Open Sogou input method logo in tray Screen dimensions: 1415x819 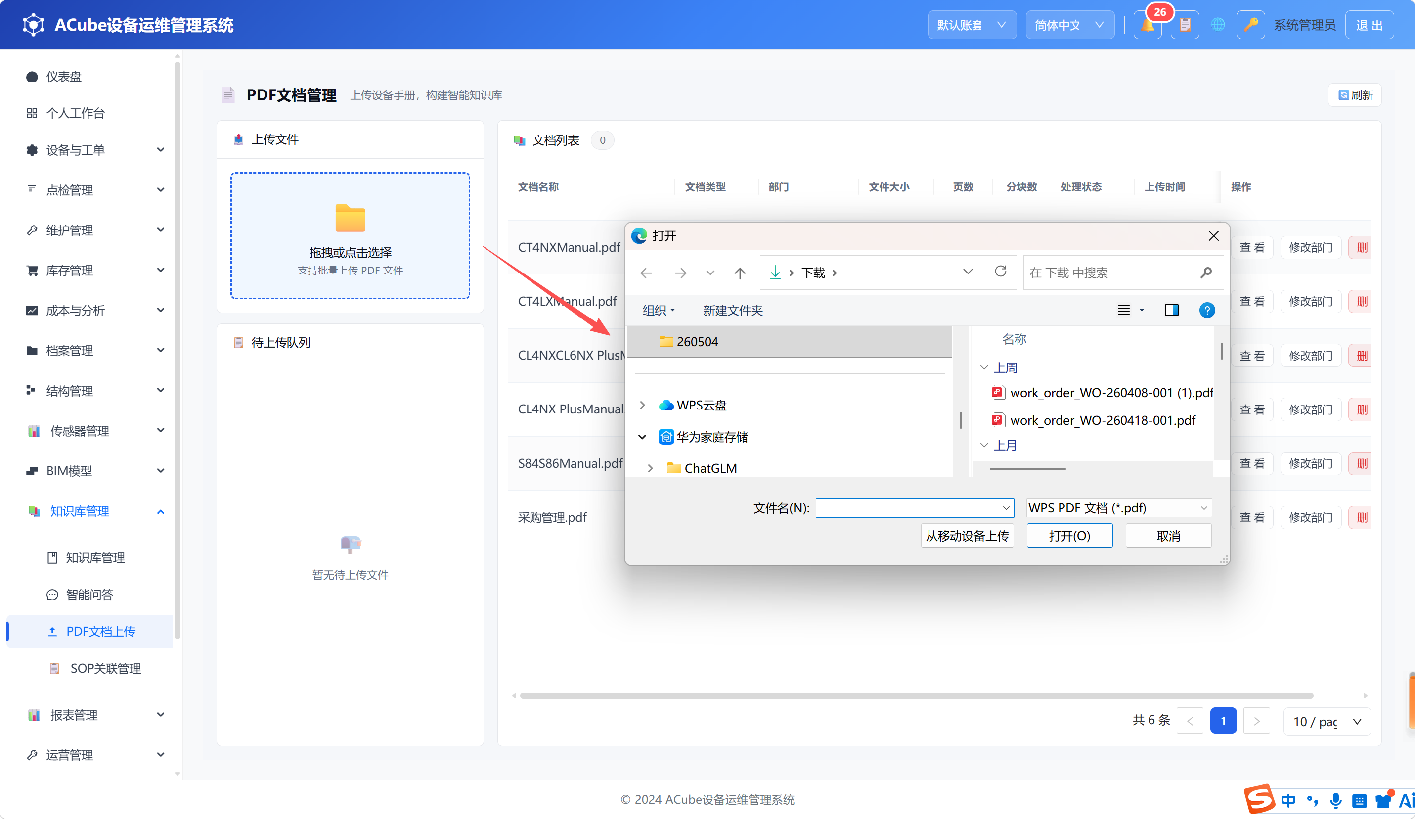(x=1259, y=799)
